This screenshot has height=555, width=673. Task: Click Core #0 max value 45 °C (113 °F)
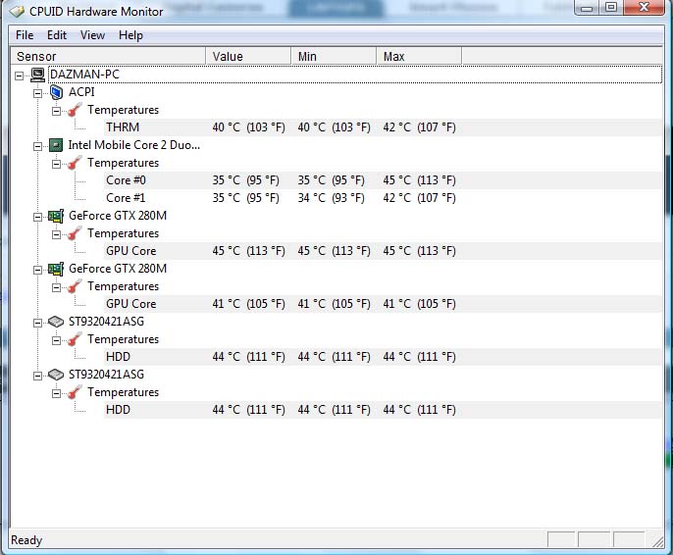[419, 180]
